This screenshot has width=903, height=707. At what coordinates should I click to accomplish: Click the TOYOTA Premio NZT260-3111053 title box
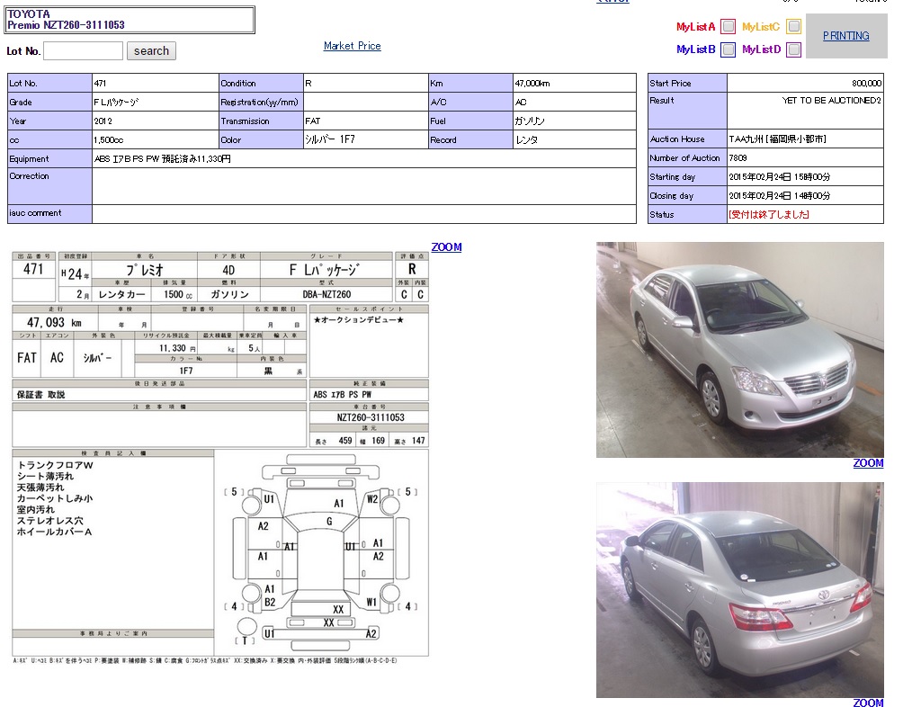[x=130, y=20]
